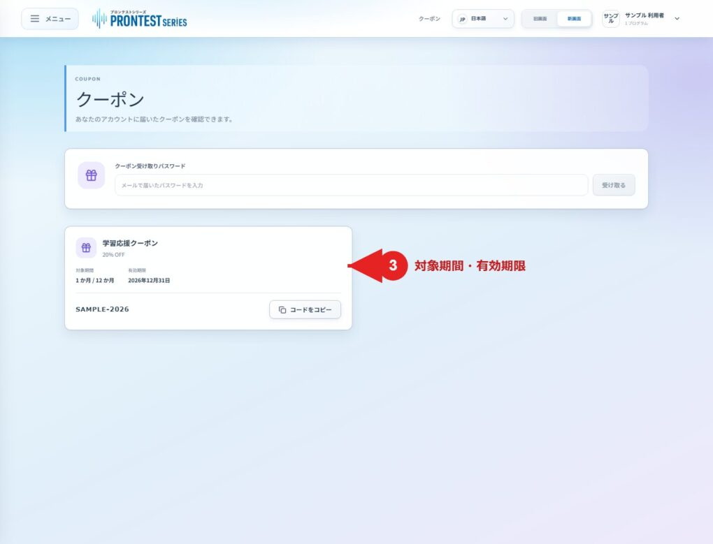Click the 受け取る button
The height and width of the screenshot is (544, 713).
(614, 185)
